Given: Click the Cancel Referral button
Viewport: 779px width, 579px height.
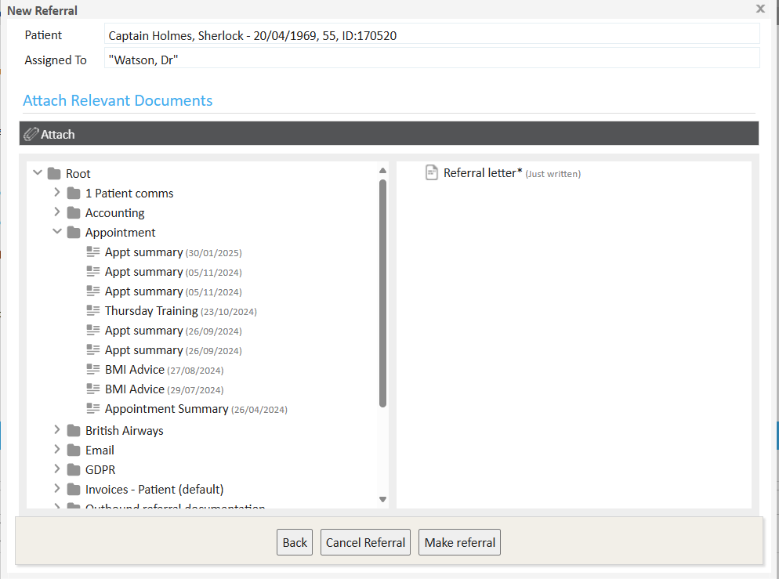Looking at the screenshot, I should coord(365,542).
